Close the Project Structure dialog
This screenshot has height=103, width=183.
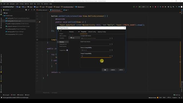click(x=124, y=28)
